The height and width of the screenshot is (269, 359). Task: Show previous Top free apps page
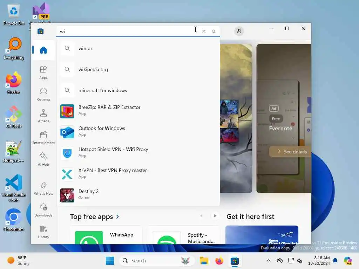201,216
